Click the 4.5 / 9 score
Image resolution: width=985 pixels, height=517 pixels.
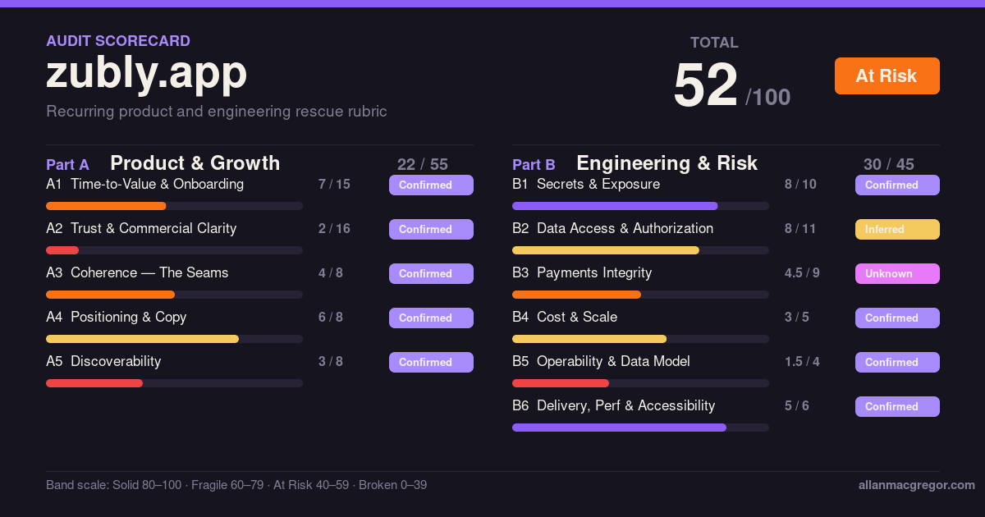tap(802, 273)
